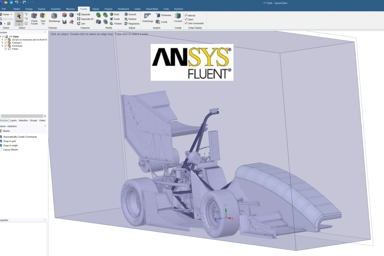Go to the Measure ribbon tab
The width and height of the screenshot is (384, 256).
coord(70,9)
